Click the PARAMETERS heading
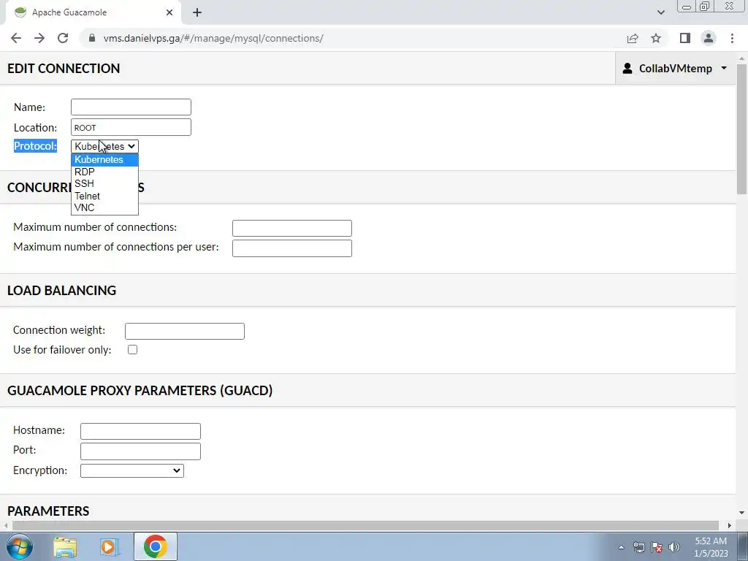 click(48, 511)
